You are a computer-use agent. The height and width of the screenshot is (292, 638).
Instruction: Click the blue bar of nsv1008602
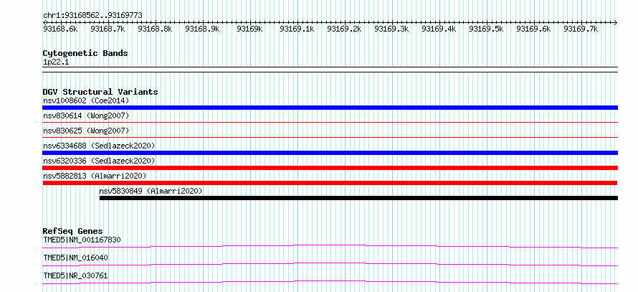[330, 108]
